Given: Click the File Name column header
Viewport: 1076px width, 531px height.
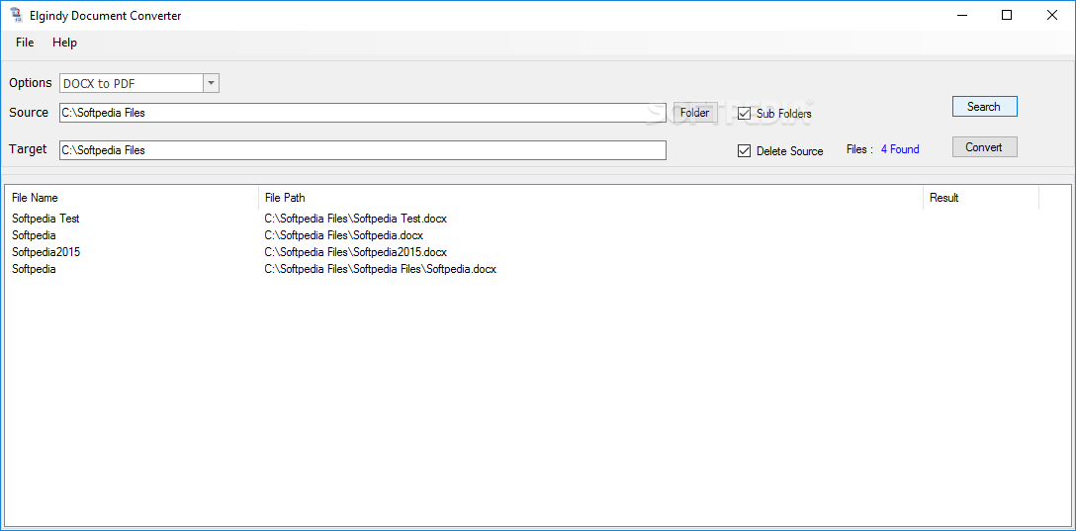Looking at the screenshot, I should tap(132, 198).
